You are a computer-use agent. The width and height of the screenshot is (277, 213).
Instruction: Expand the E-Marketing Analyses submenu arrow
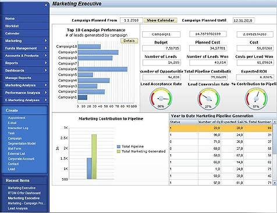[x=46, y=100]
